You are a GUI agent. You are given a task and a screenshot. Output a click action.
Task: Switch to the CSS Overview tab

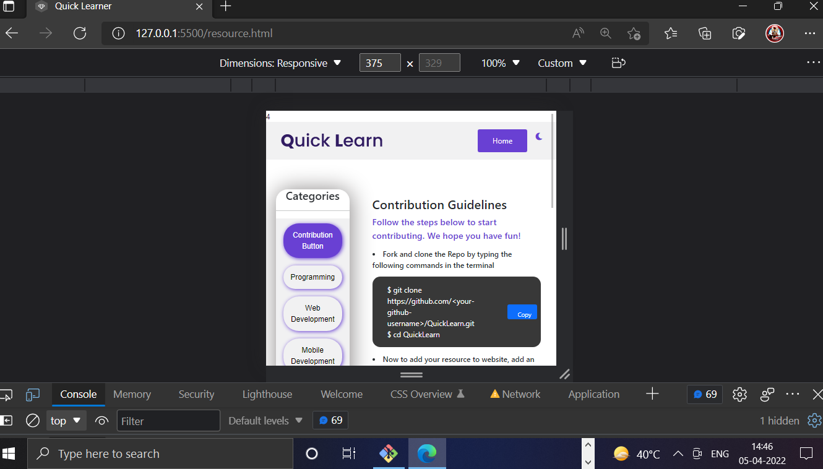point(428,394)
